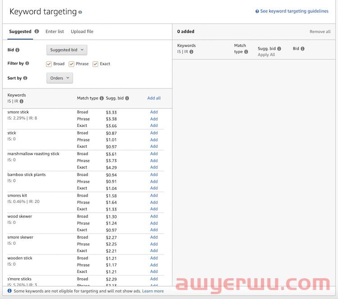Add smores kit Phrase at $1.64
Viewport: 338px width, 299px height.
[154, 202]
